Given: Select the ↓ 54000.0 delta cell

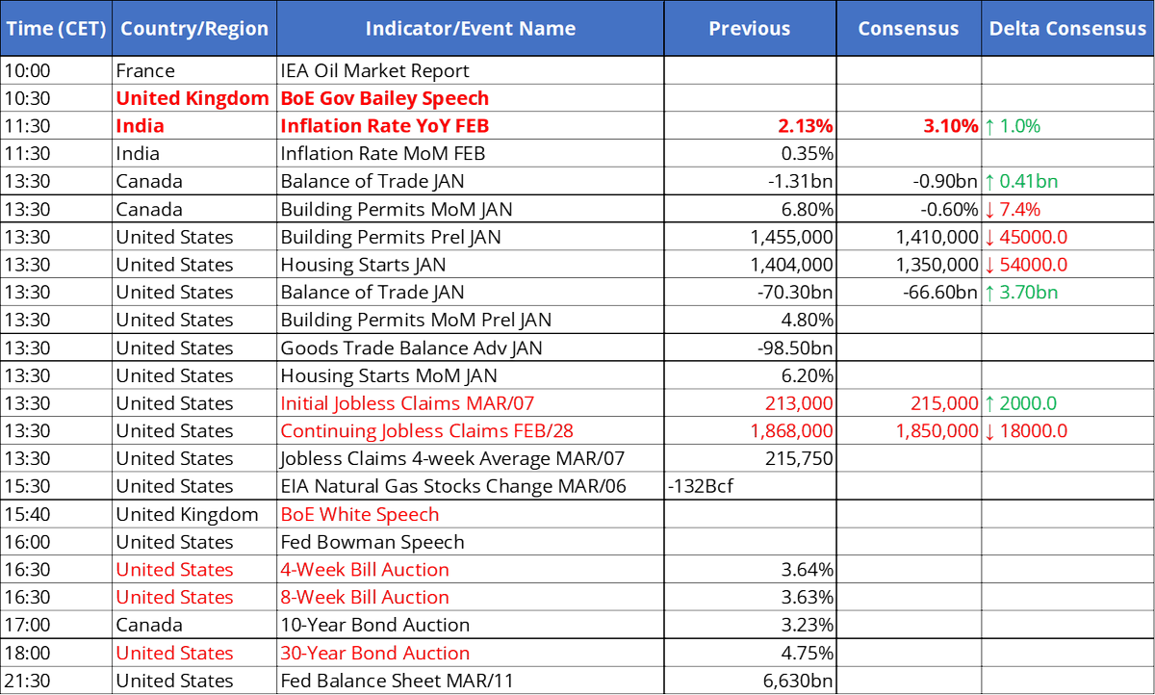Looking at the screenshot, I should click(x=1067, y=265).
